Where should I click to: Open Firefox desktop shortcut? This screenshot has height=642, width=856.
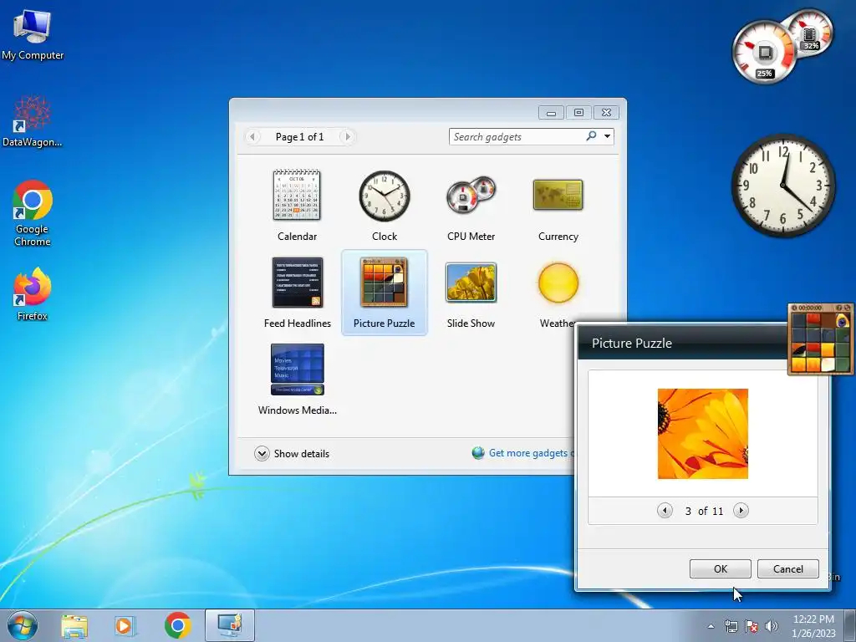[33, 294]
